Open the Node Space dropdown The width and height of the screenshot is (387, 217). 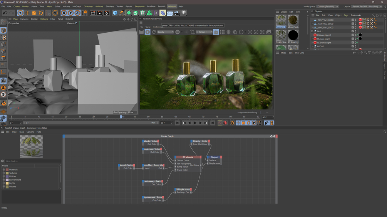pos(327,7)
